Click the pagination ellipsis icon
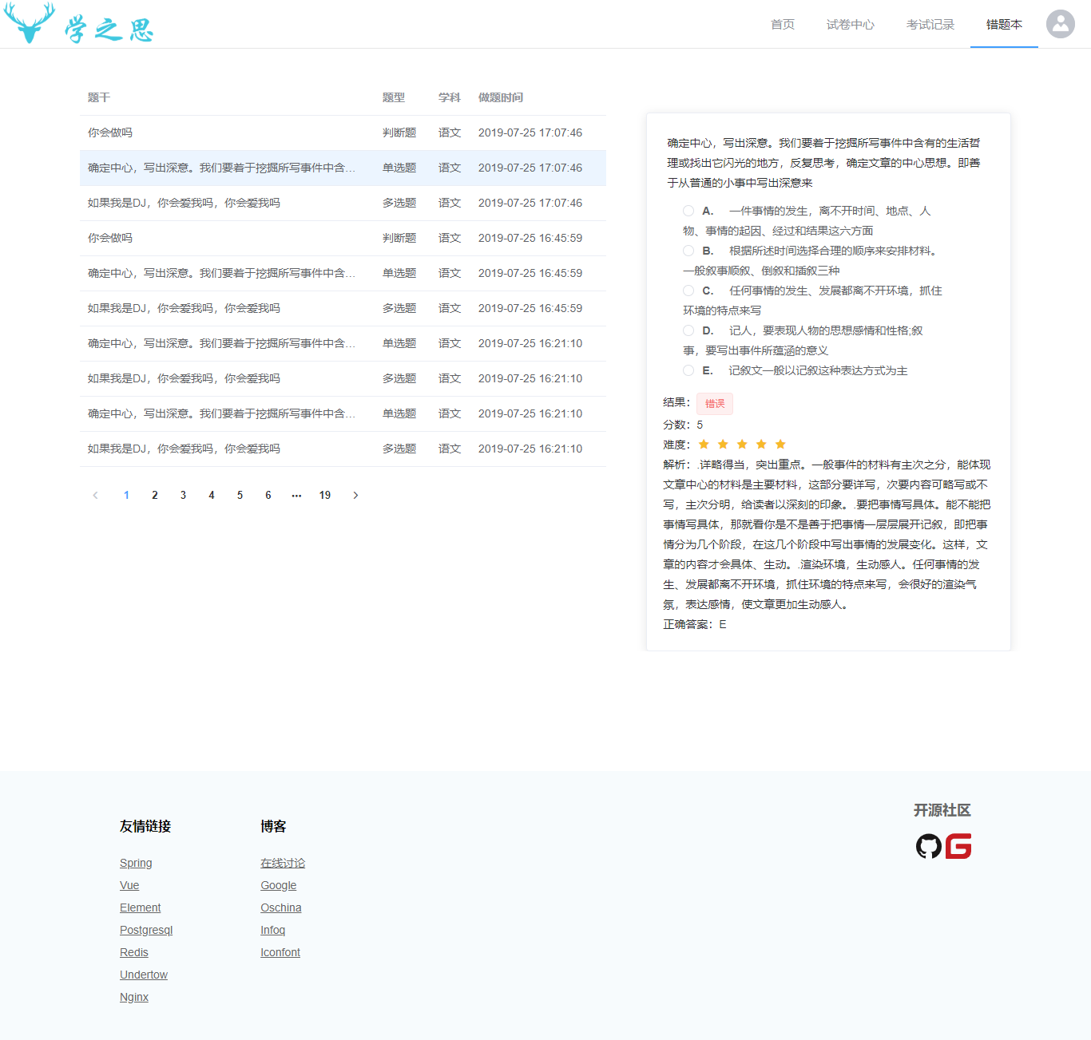This screenshot has width=1091, height=1040. click(x=296, y=496)
